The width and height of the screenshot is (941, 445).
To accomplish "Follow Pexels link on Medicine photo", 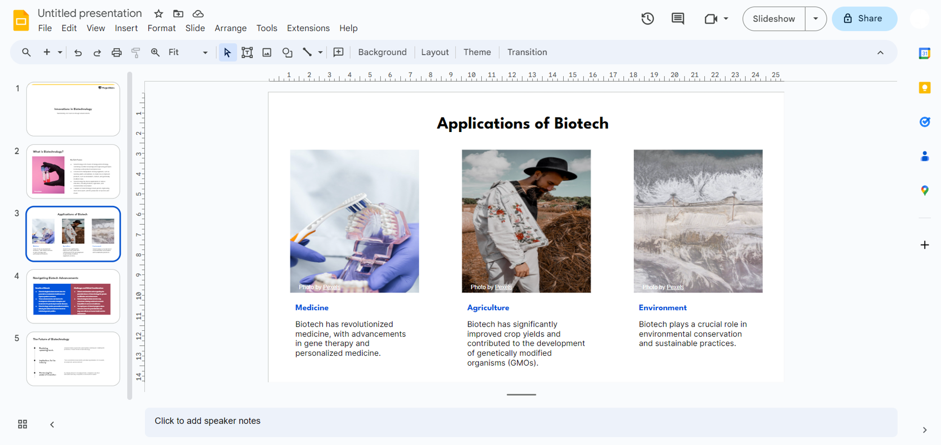I will point(331,287).
